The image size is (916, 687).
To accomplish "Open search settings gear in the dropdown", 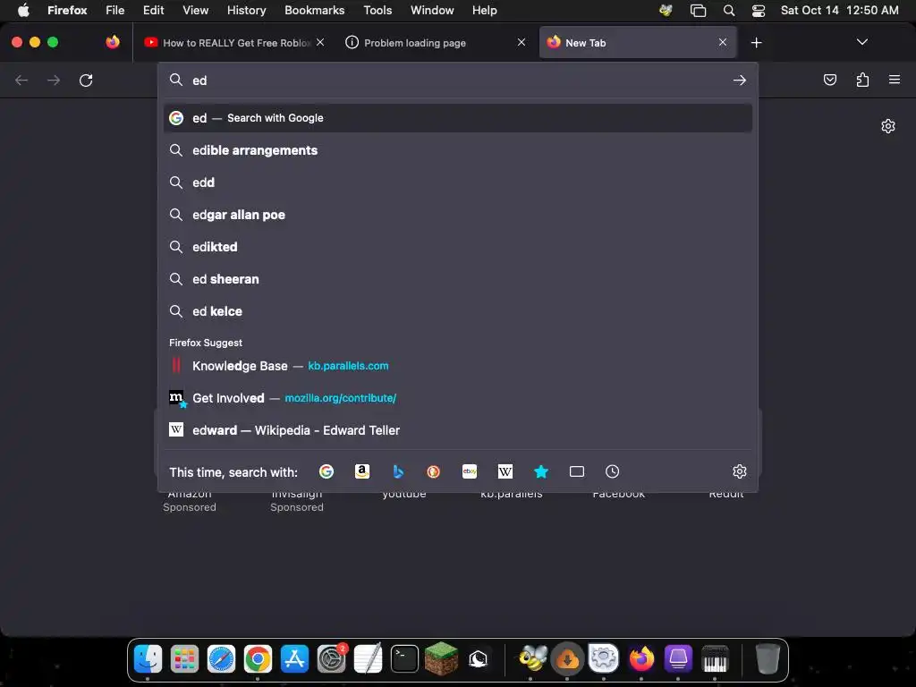I will coord(740,471).
